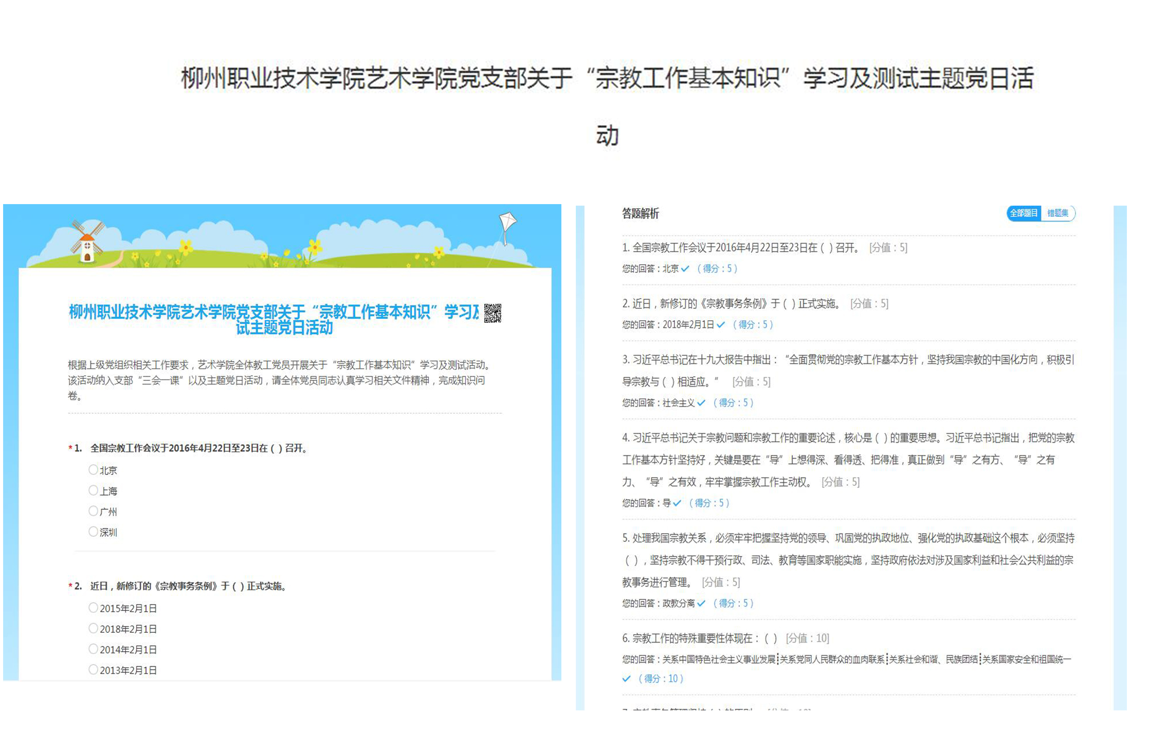
Task: Click checkmark next to 北京 answer
Action: pos(685,269)
